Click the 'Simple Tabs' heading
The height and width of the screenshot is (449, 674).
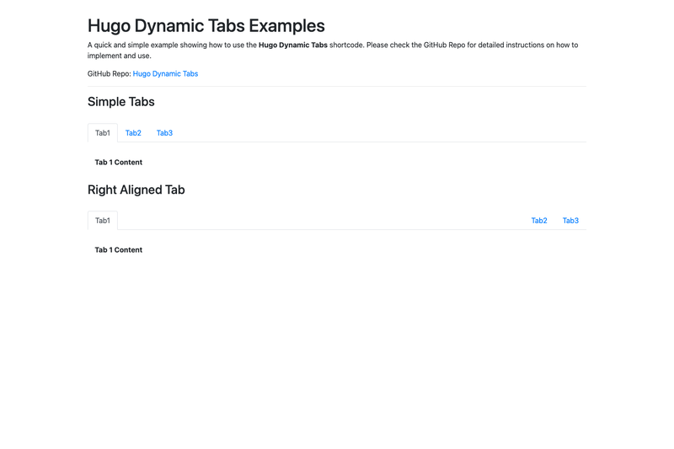coord(121,102)
